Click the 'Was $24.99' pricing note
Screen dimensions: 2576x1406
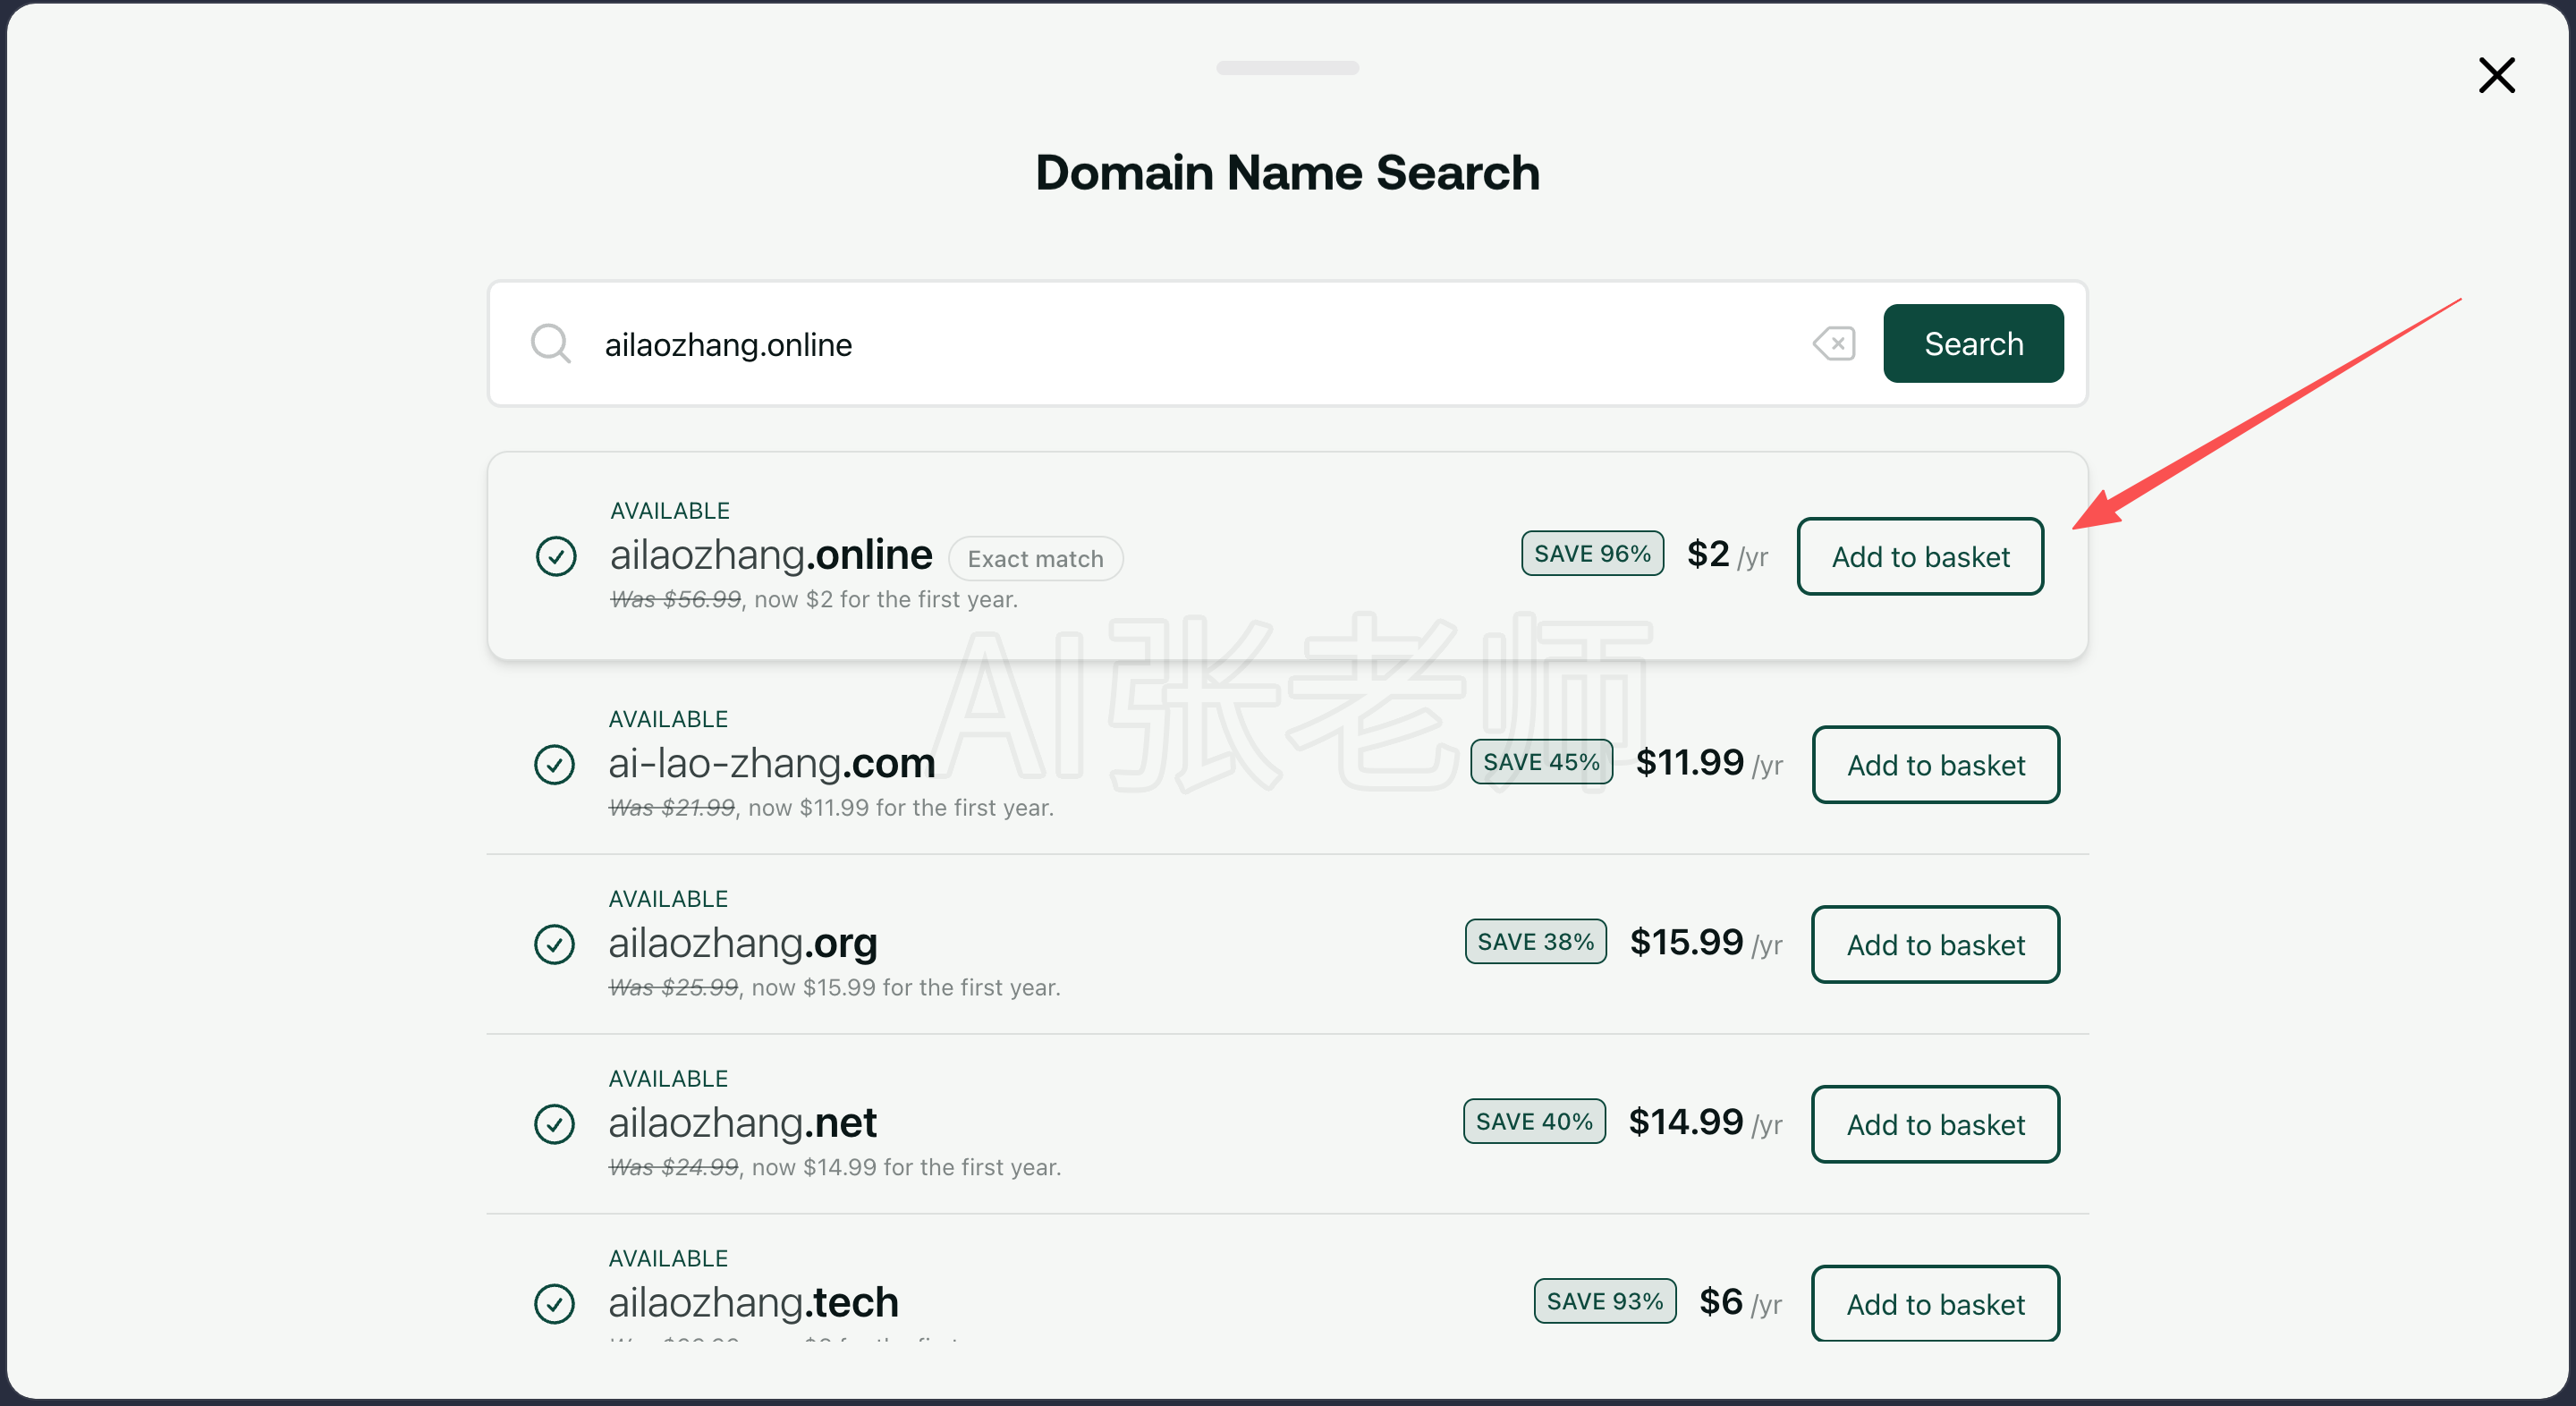click(x=674, y=1168)
